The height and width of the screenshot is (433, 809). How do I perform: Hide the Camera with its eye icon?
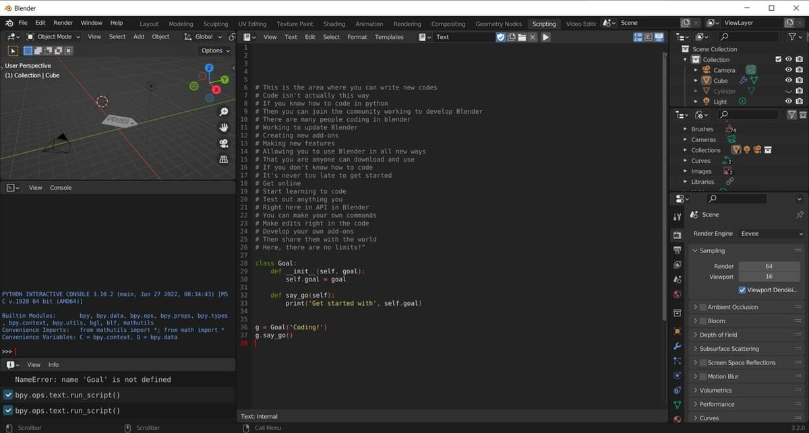(x=788, y=70)
